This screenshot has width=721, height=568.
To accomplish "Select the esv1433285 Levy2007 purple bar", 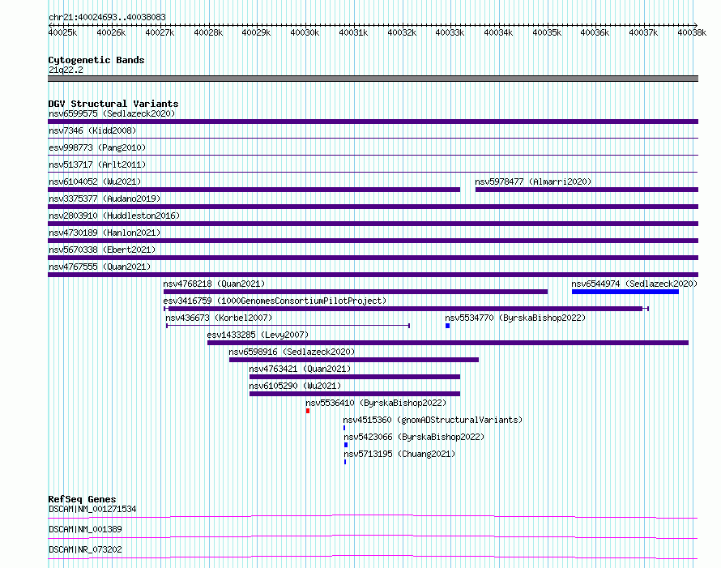I will 448,343.
